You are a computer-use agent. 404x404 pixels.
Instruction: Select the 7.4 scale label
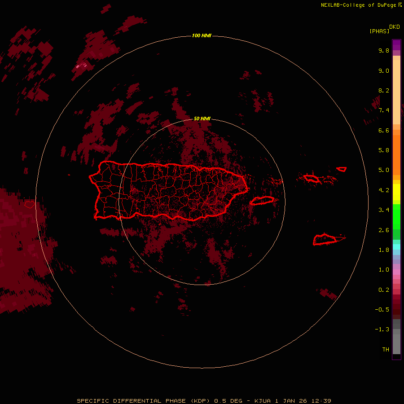click(384, 110)
